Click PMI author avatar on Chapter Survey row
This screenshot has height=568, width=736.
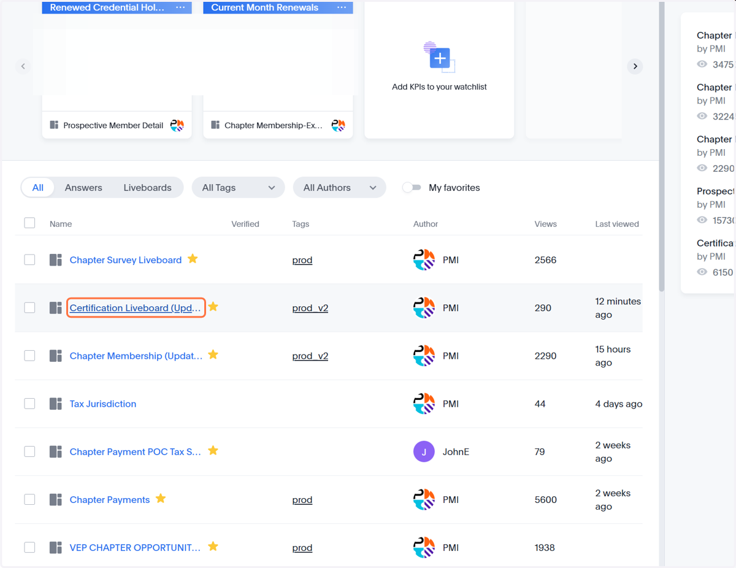(x=424, y=260)
